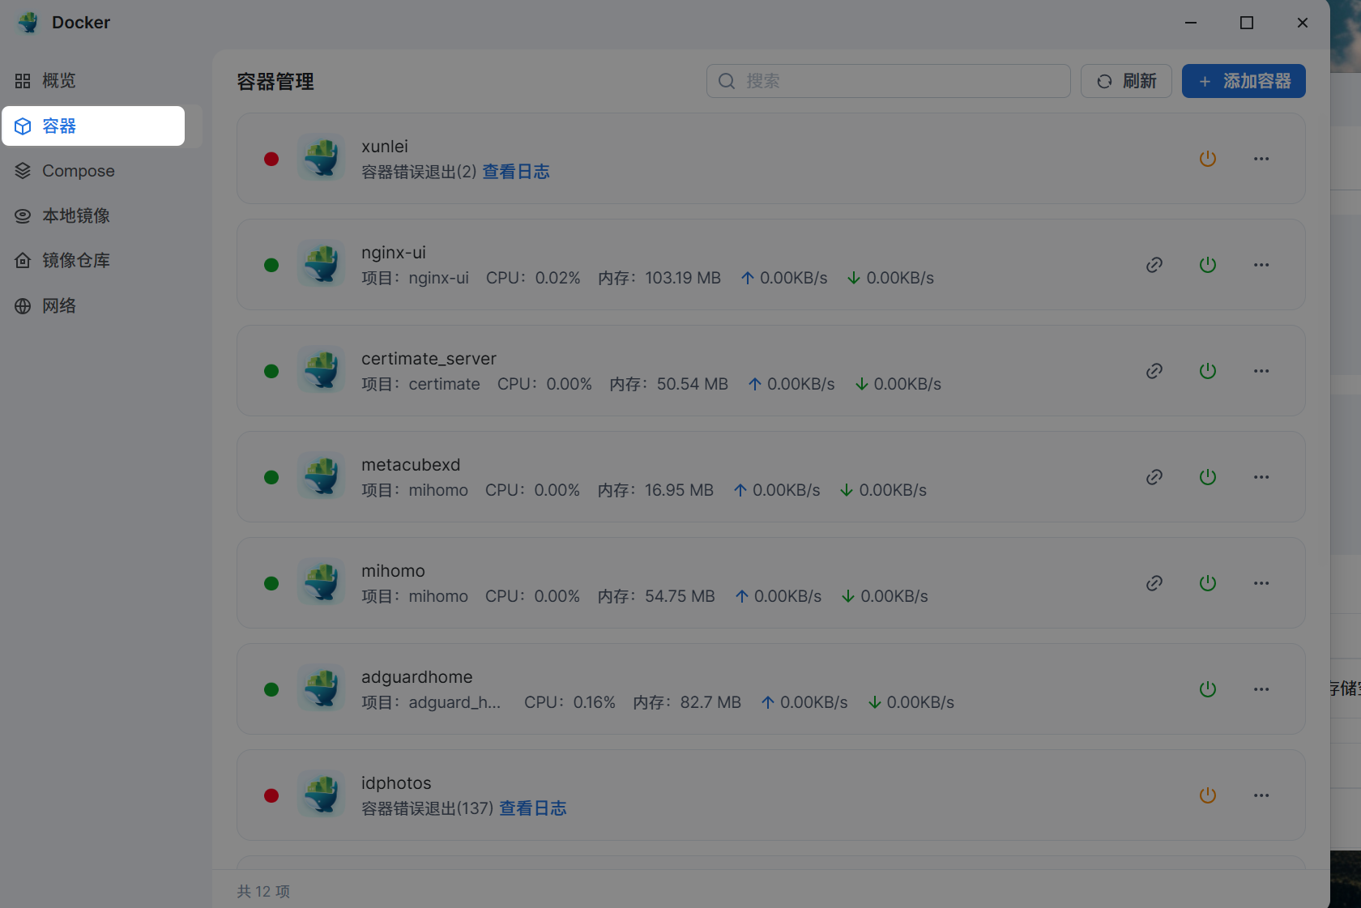The height and width of the screenshot is (908, 1361).
Task: Toggle power for mihomo container
Action: [x=1208, y=583]
